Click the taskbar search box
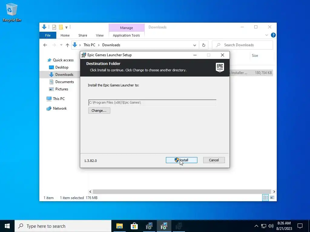This screenshot has width=310, height=232. (x=63, y=226)
